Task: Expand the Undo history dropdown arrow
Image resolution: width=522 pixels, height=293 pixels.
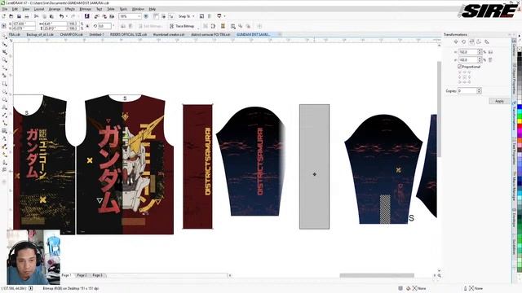Action: 66,16
